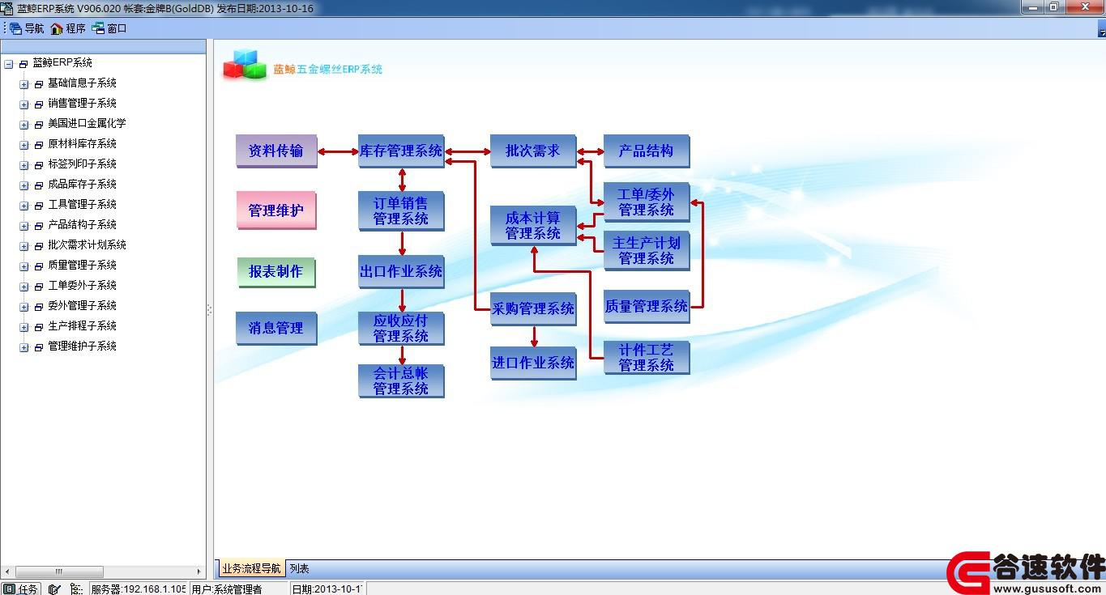Viewport: 1106px width, 595px height.
Task: Expand the 工单委外子系统 node
Action: tap(24, 286)
